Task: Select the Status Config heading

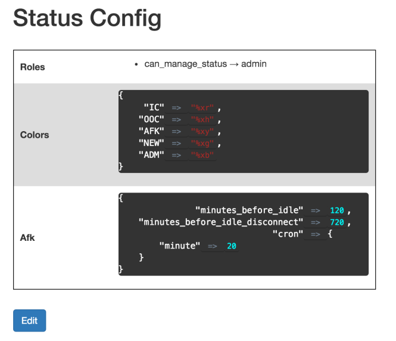Action: coord(87,18)
